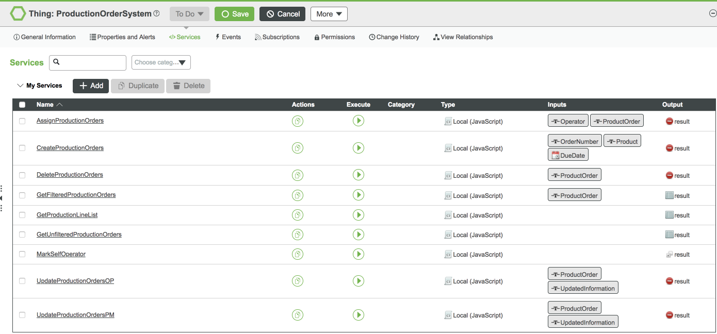Execute the GetProductionLineList service
Viewport: 717px width, 334px height.
click(x=358, y=215)
